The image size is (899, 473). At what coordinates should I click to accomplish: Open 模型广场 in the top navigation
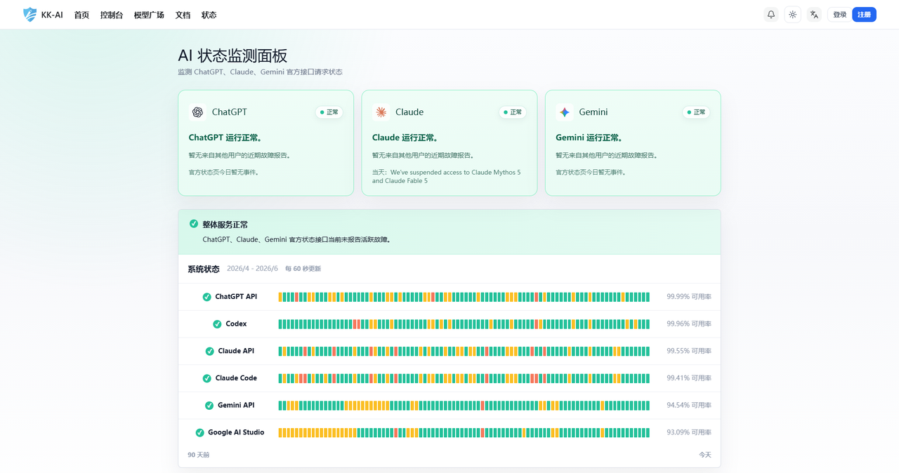click(x=149, y=15)
